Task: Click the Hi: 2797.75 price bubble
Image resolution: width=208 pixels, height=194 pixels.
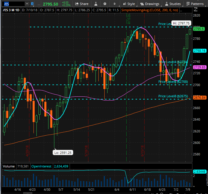Action: [x=181, y=23]
